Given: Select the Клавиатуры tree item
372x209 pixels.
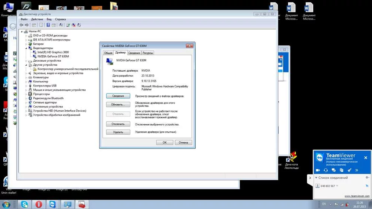Looking at the screenshot, I should [x=41, y=77].
